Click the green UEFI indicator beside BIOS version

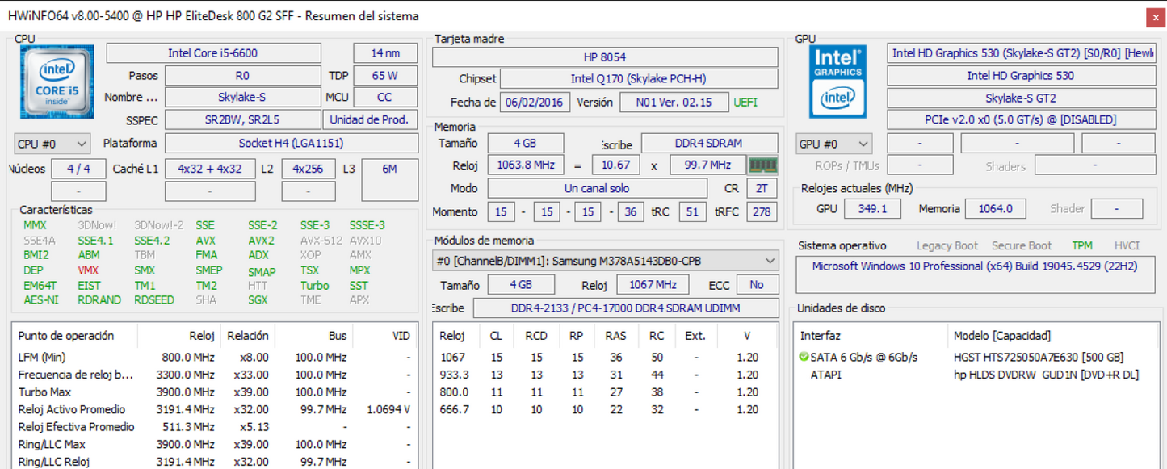pos(744,103)
